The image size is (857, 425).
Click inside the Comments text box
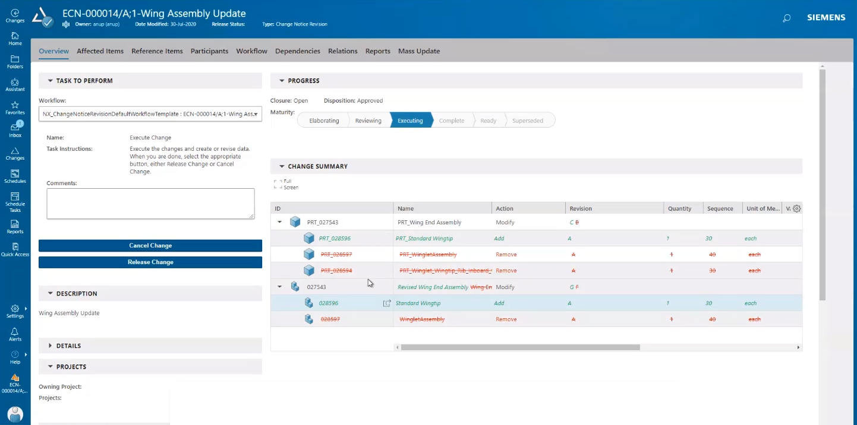150,204
